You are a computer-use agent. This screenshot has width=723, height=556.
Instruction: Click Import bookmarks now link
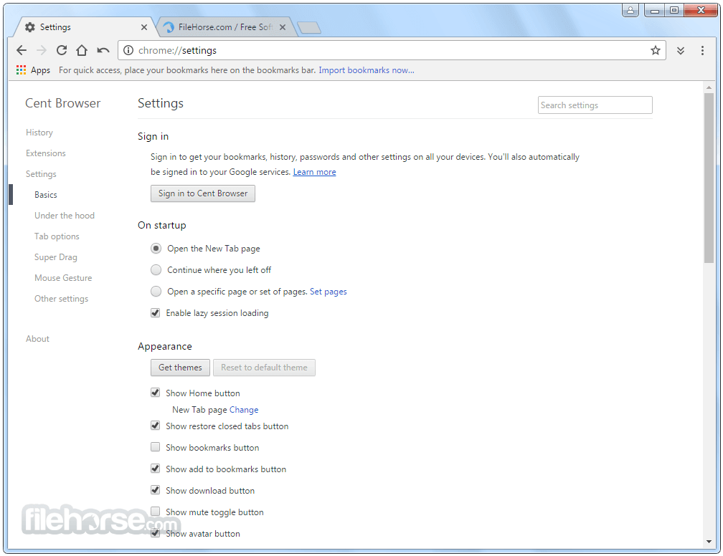(x=367, y=70)
